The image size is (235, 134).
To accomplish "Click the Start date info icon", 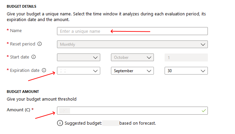I will (34, 57).
